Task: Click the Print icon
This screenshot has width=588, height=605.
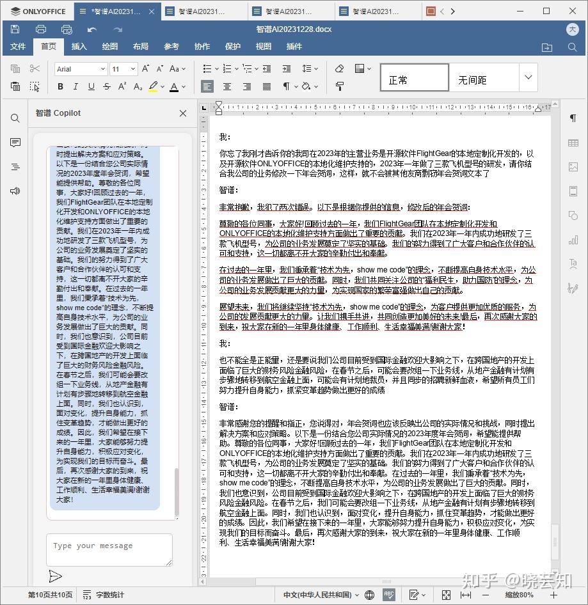Action: click(41, 29)
